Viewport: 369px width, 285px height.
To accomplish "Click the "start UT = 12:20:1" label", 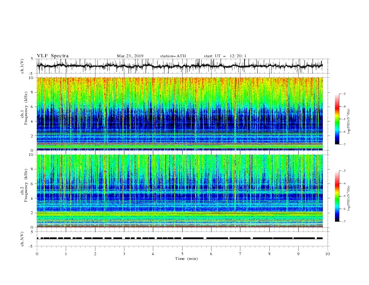I will pyautogui.click(x=225, y=56).
